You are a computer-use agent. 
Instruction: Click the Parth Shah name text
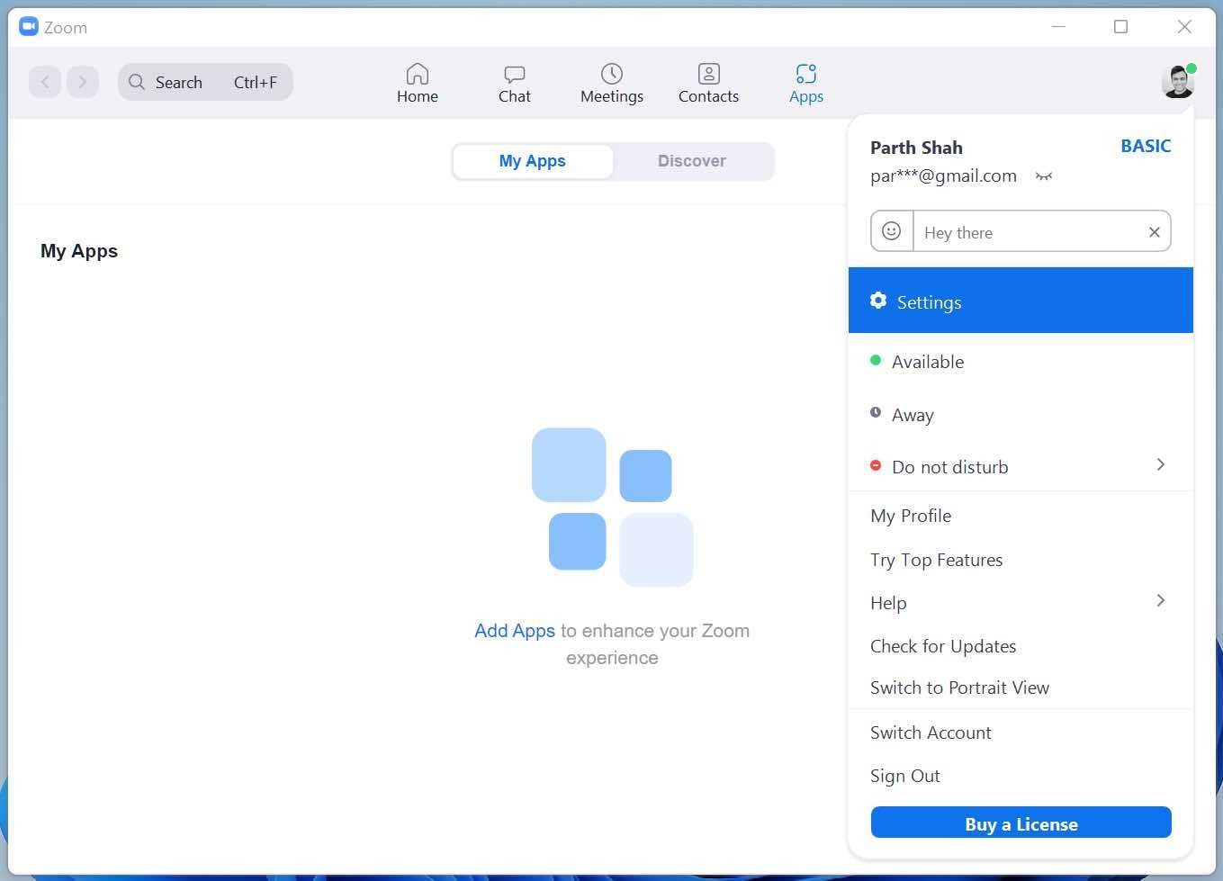[916, 148]
